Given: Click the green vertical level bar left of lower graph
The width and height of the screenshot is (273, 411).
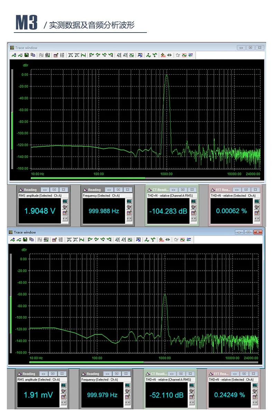Looking at the screenshot, I should (x=11, y=315).
